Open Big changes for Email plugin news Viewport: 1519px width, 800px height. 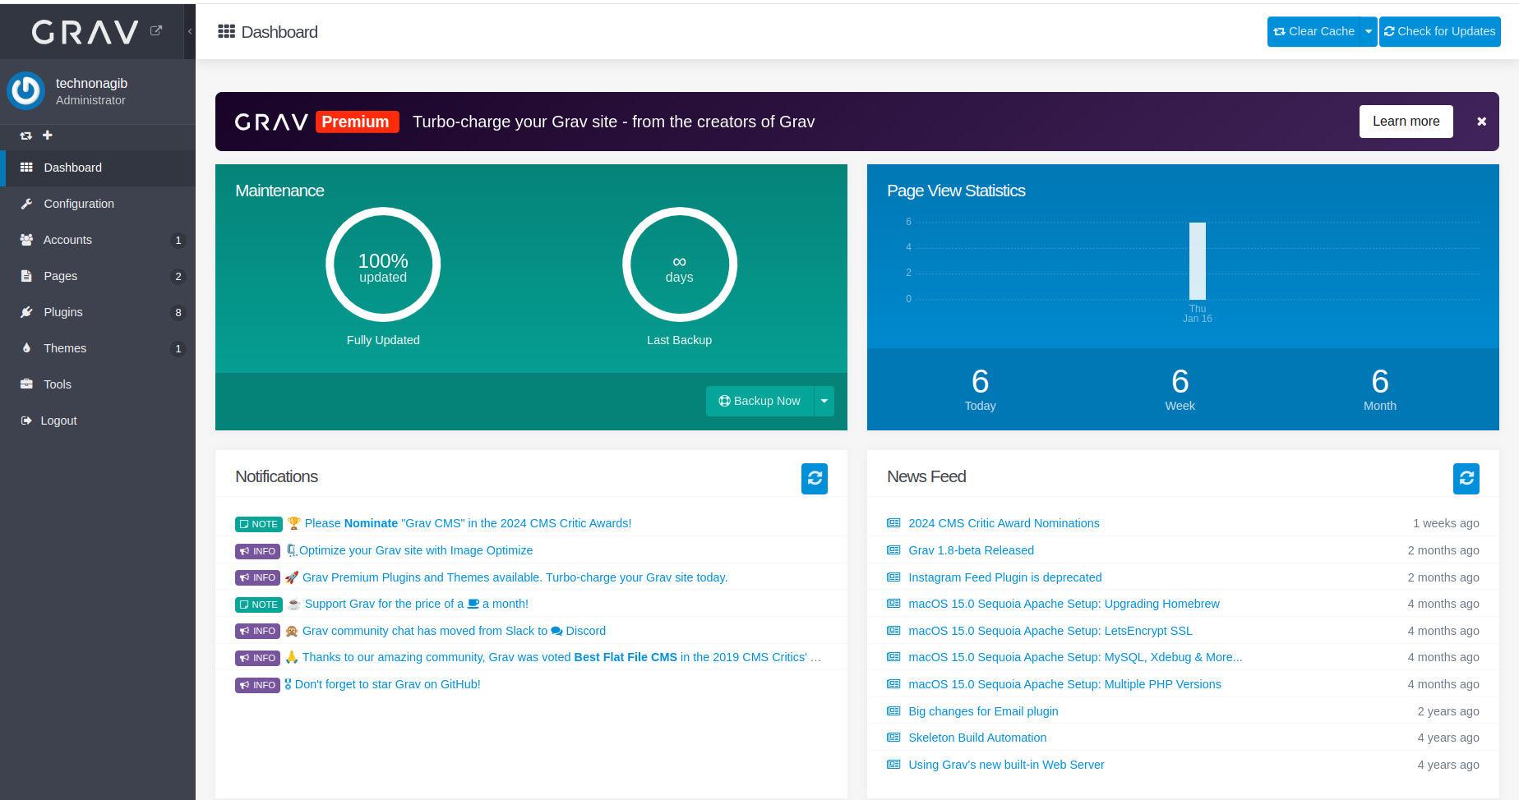click(983, 711)
